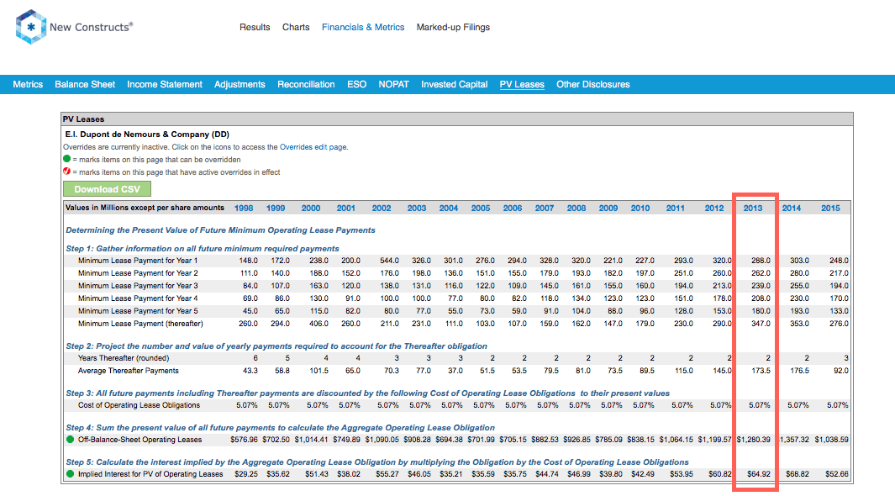Click the Minimum Lease Payment for Year 1 label
Screen dimensions: 895x496
tap(138, 261)
